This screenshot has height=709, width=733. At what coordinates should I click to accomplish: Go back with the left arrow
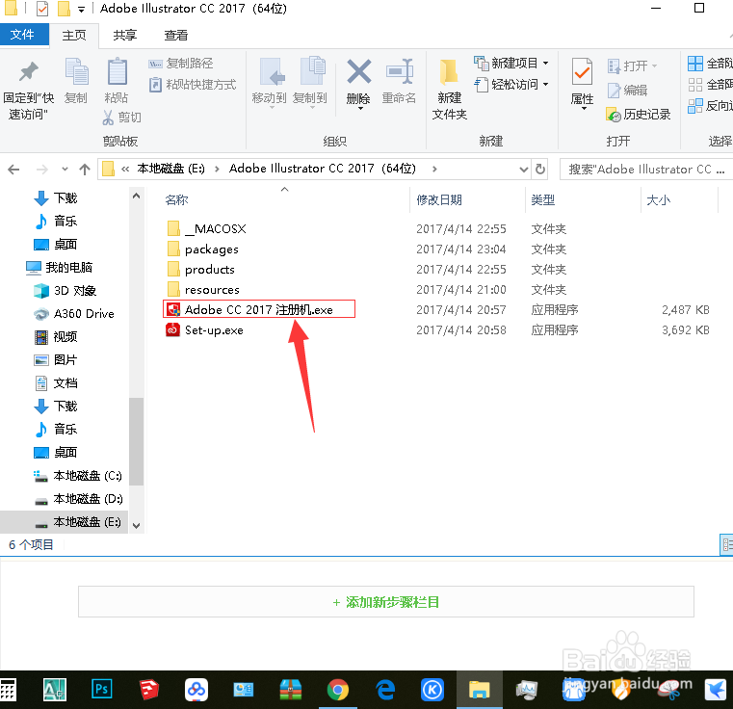14,170
